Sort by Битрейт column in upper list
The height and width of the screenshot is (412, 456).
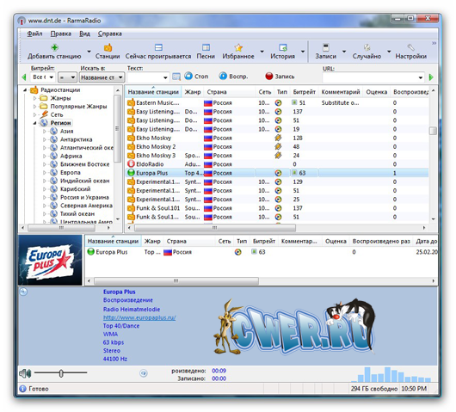305,92
